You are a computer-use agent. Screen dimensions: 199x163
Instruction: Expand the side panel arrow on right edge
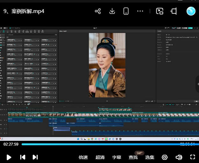click(197, 84)
